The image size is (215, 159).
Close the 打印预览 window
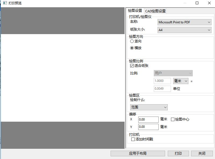[x=209, y=3]
